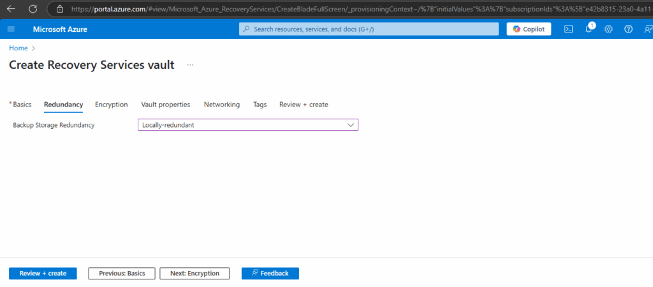Click the site info lock icon
The height and width of the screenshot is (287, 653).
59,9
